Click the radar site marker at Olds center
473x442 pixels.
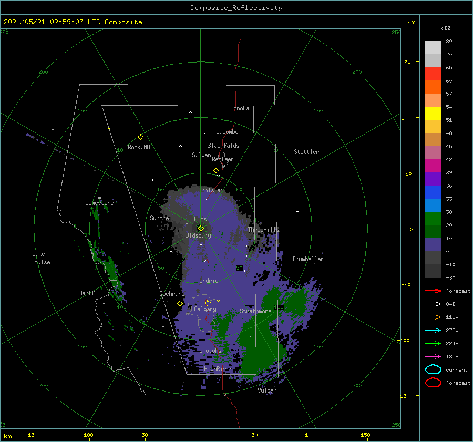point(201,229)
